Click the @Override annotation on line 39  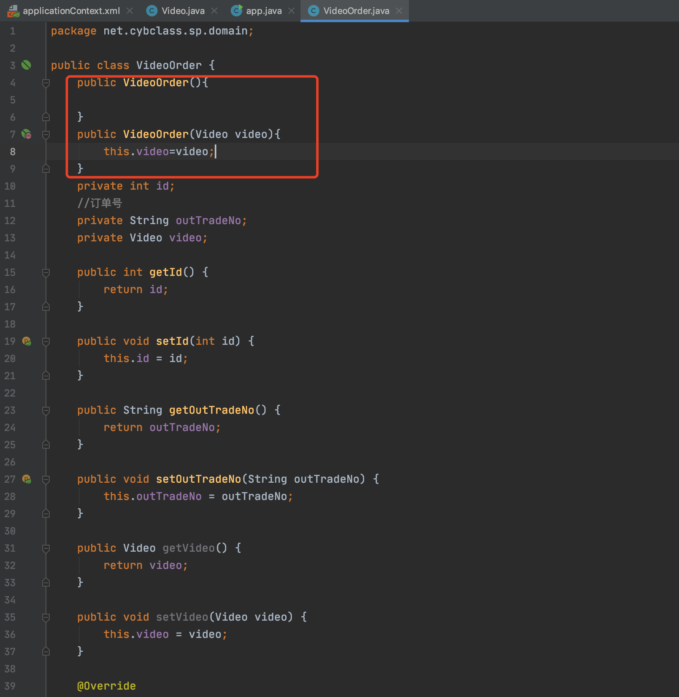click(106, 686)
